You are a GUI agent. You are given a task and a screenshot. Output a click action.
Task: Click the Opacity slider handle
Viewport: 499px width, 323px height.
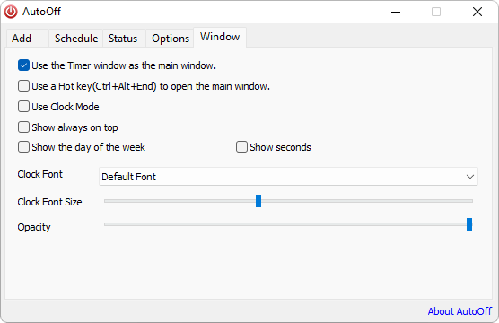click(x=469, y=224)
